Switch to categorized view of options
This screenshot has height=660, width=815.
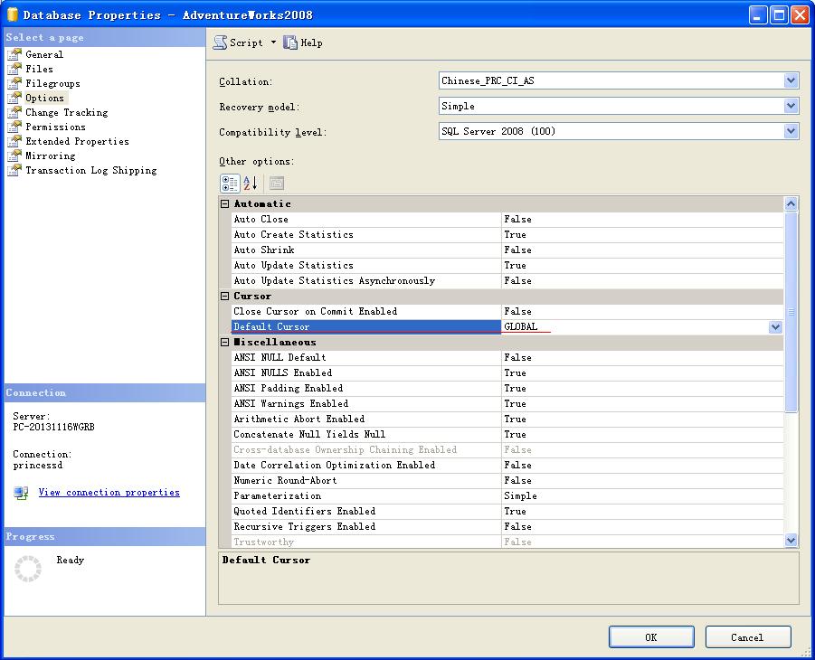[x=230, y=183]
